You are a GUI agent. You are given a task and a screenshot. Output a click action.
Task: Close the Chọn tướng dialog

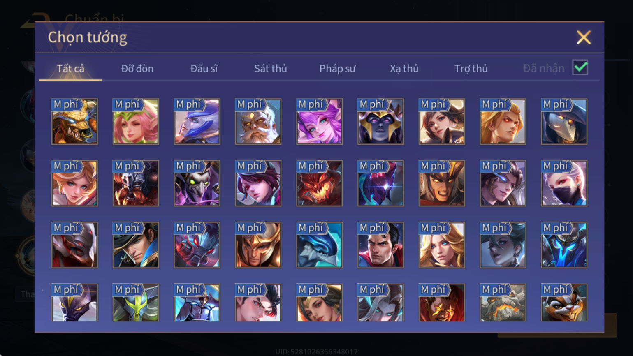[583, 37]
